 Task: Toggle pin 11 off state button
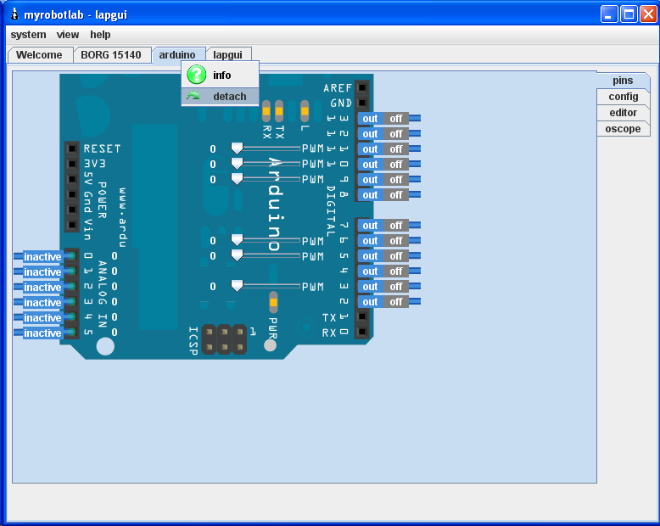(396, 149)
